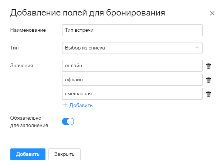
Task: Click into the 'онлайн' value field
Action: point(132,66)
